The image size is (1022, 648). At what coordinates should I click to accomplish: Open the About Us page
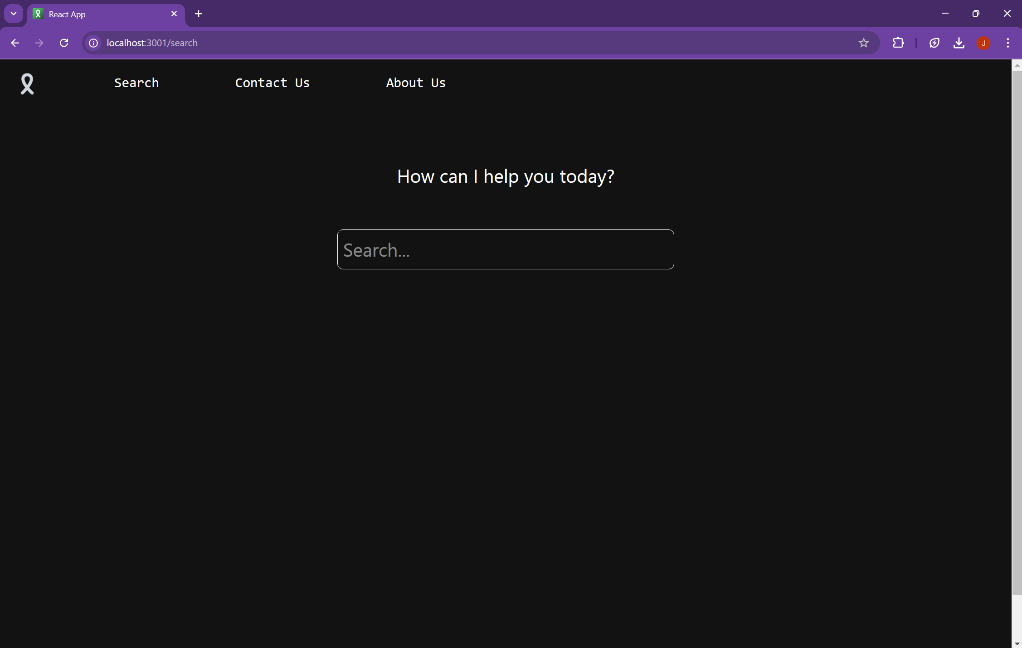(x=415, y=83)
